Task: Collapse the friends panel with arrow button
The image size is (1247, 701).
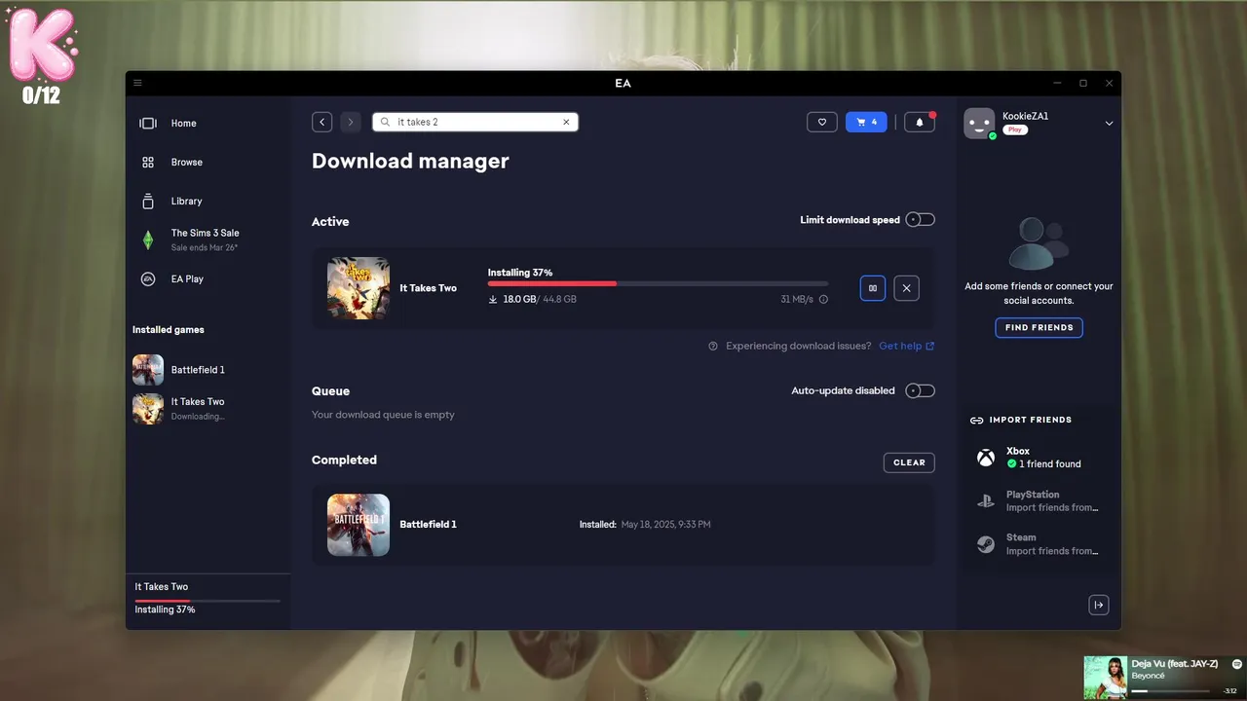Action: [x=1099, y=606]
